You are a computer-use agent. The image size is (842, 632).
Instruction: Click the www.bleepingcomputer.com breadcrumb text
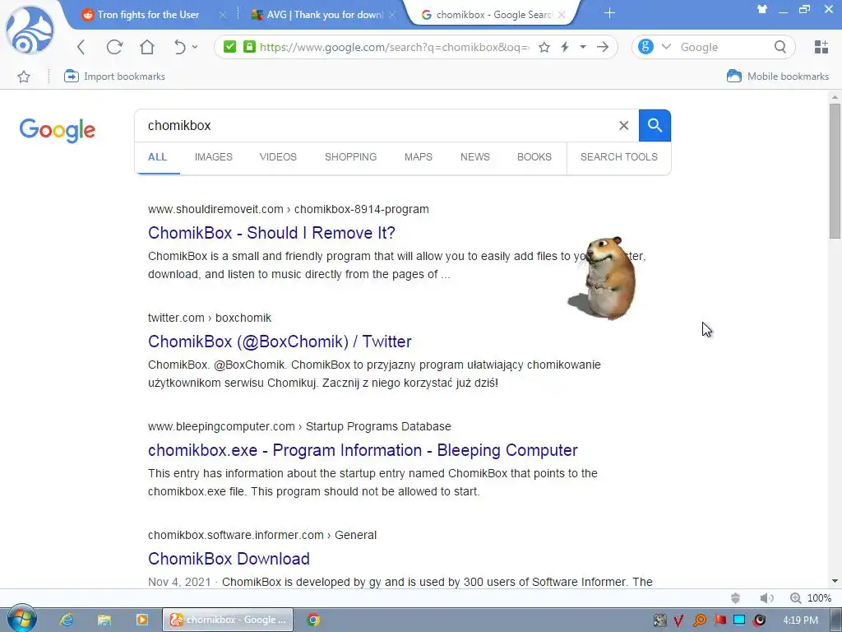pyautogui.click(x=221, y=426)
